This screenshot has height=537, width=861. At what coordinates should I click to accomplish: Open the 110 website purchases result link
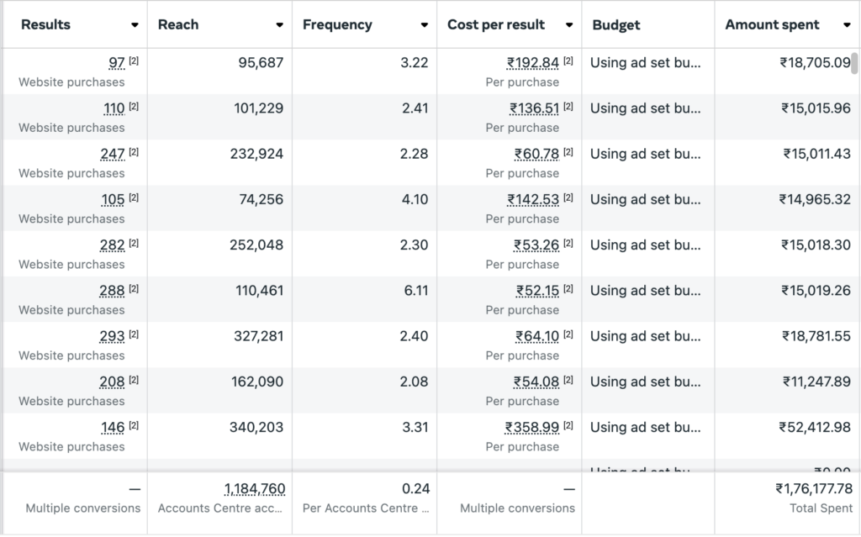[114, 108]
